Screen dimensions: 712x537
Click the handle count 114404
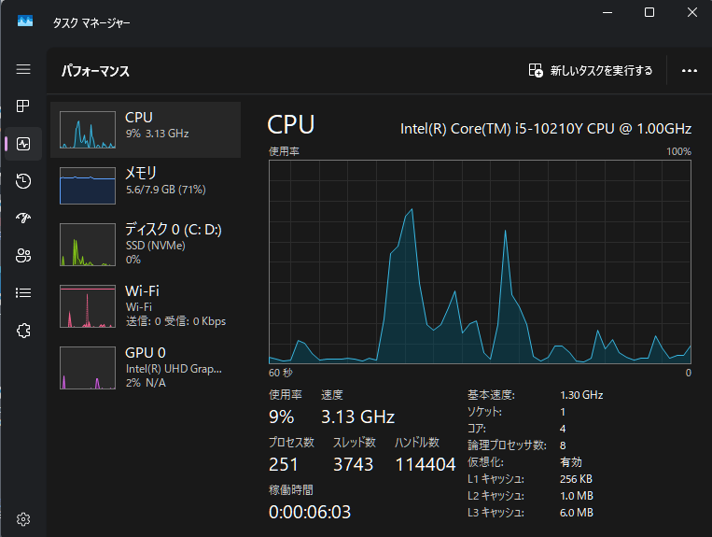[426, 464]
